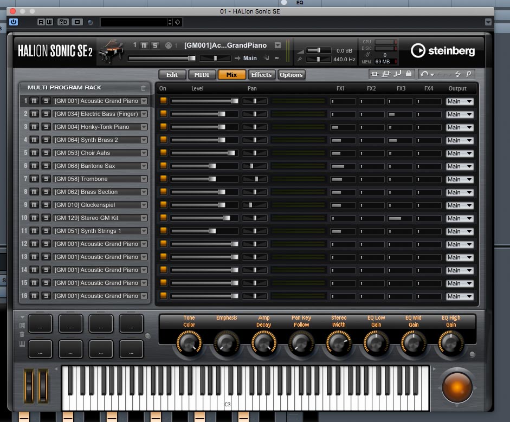Click the save pads icon beside trigger pads
This screenshot has height=422, width=510.
coord(22,326)
